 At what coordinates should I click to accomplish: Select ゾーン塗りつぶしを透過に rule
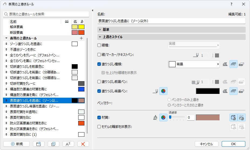coord(44,44)
